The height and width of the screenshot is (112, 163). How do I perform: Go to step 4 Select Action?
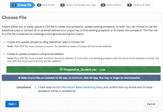[111, 5]
